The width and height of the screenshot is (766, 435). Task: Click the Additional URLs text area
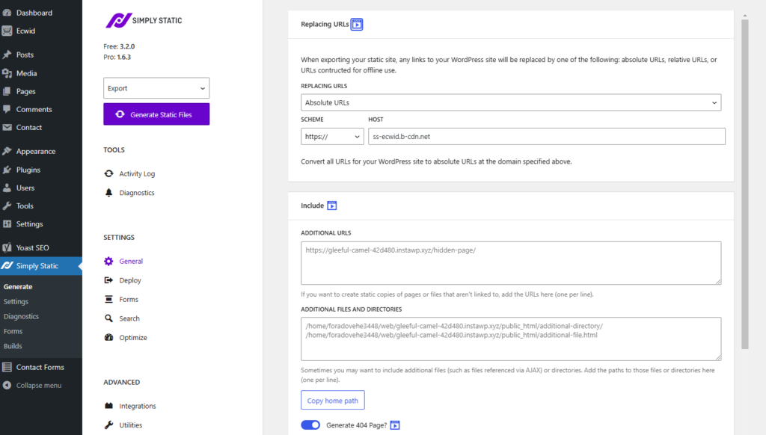pos(510,263)
